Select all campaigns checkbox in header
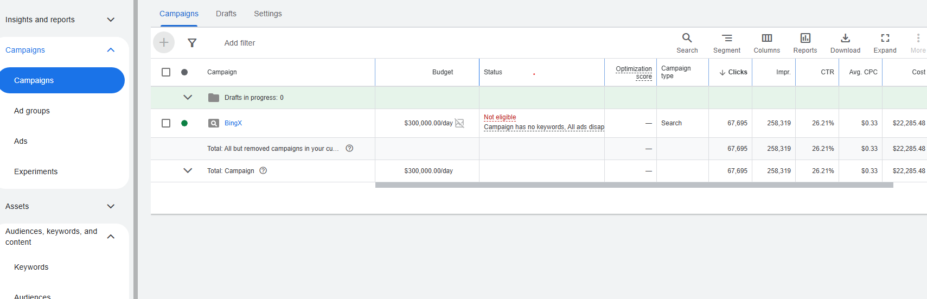The width and height of the screenshot is (927, 299). [x=166, y=72]
